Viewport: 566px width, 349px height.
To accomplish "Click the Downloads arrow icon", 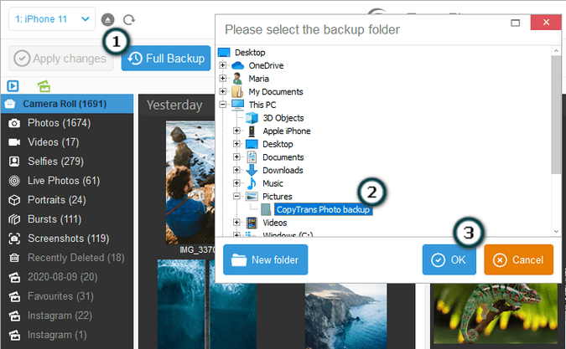I will click(x=252, y=170).
